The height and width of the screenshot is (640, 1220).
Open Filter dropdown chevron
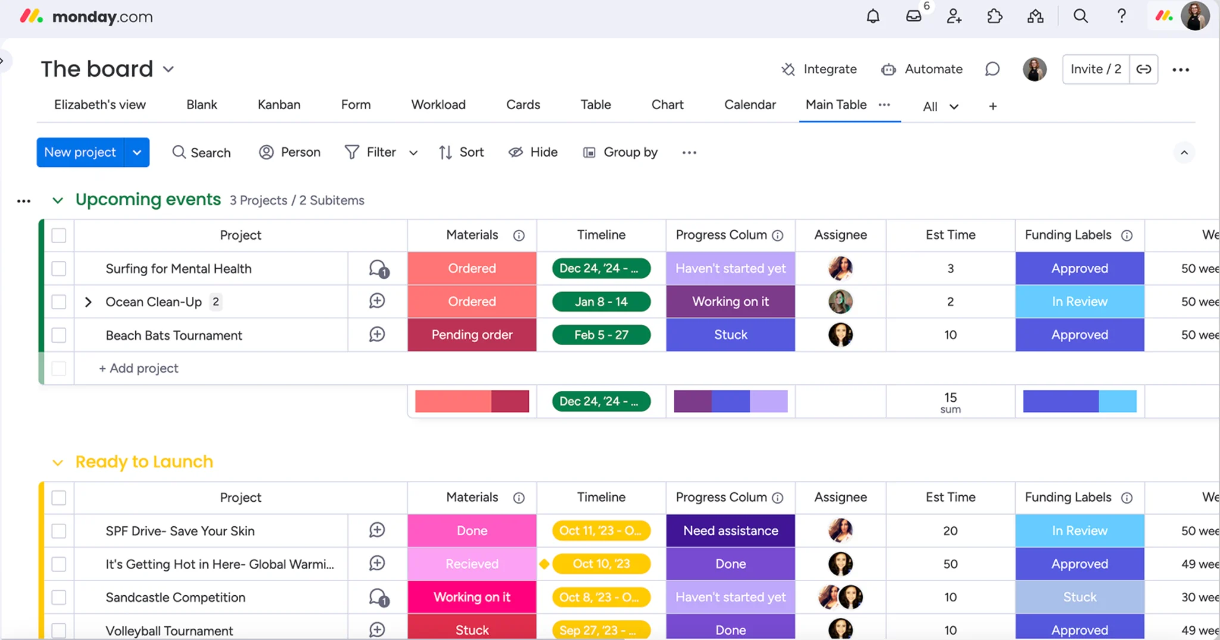413,153
